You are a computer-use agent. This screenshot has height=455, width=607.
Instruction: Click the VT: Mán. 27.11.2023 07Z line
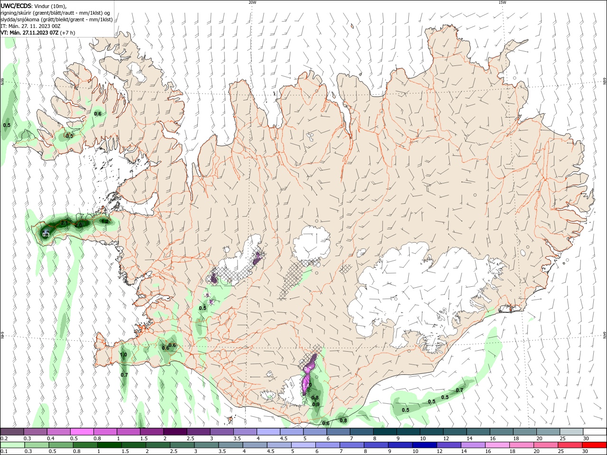tap(37, 33)
